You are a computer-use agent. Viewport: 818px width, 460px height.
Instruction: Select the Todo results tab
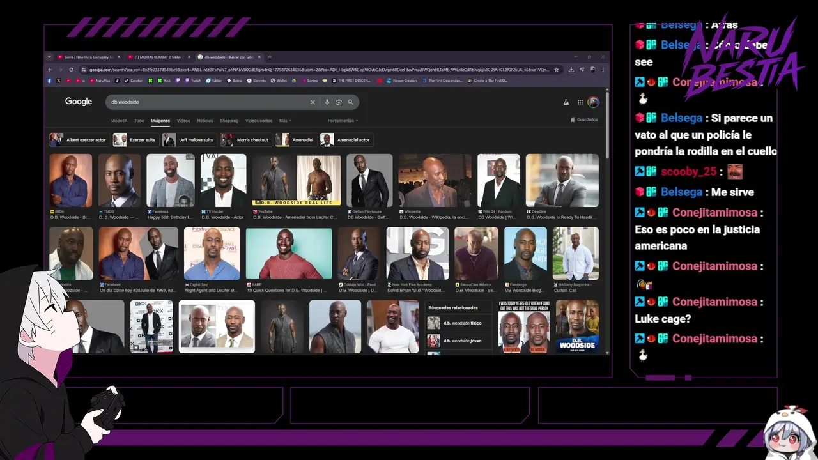click(139, 121)
